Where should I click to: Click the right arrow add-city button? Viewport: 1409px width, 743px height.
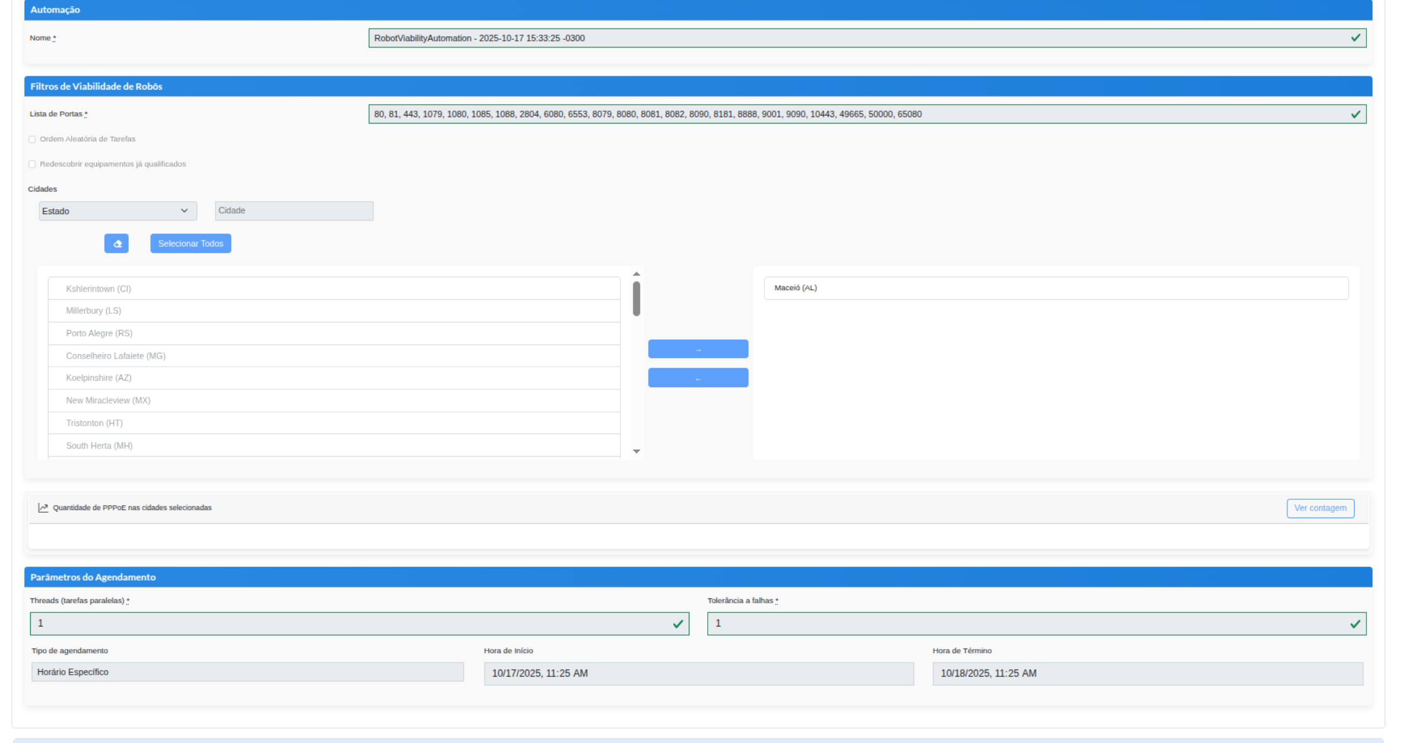point(698,349)
